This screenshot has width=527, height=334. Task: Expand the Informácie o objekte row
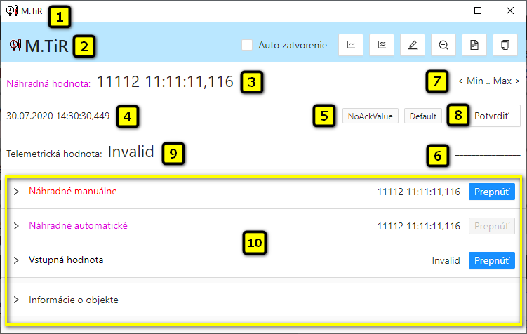[16, 300]
